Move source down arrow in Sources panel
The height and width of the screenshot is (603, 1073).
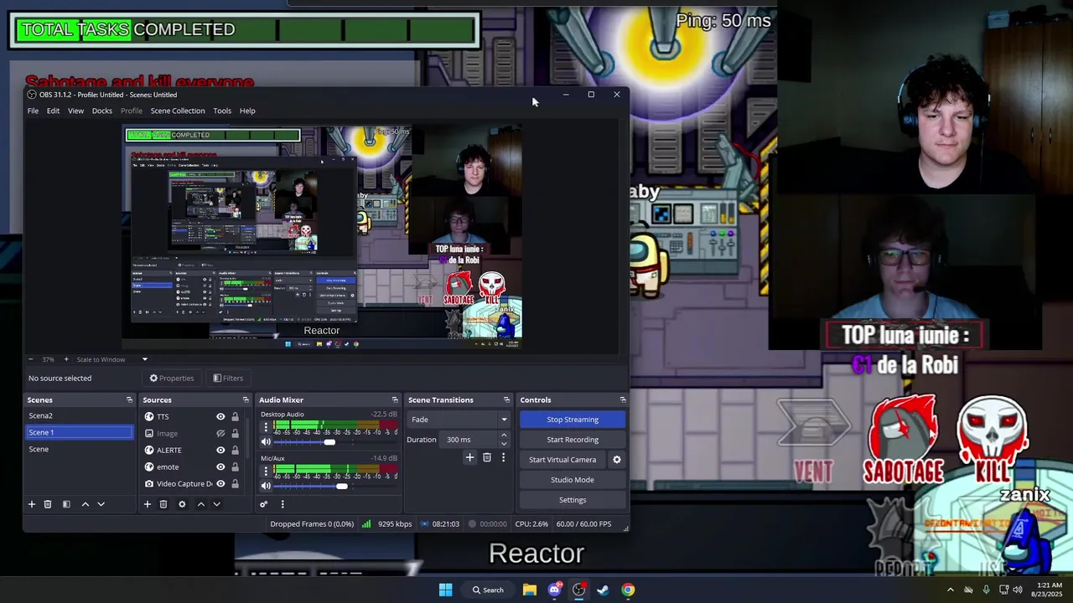click(x=216, y=504)
